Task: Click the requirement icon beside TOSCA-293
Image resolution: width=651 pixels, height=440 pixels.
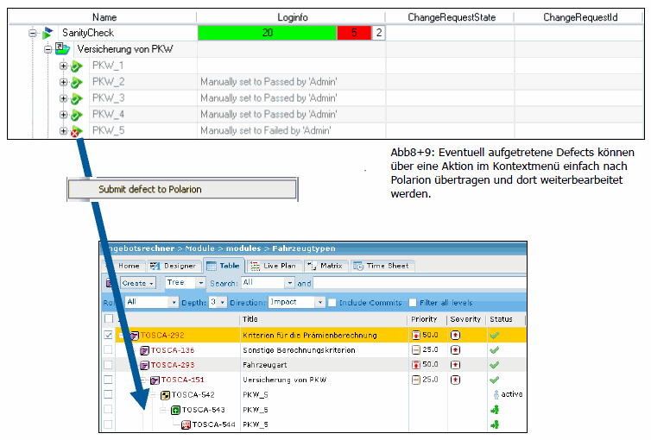Action: tap(144, 365)
